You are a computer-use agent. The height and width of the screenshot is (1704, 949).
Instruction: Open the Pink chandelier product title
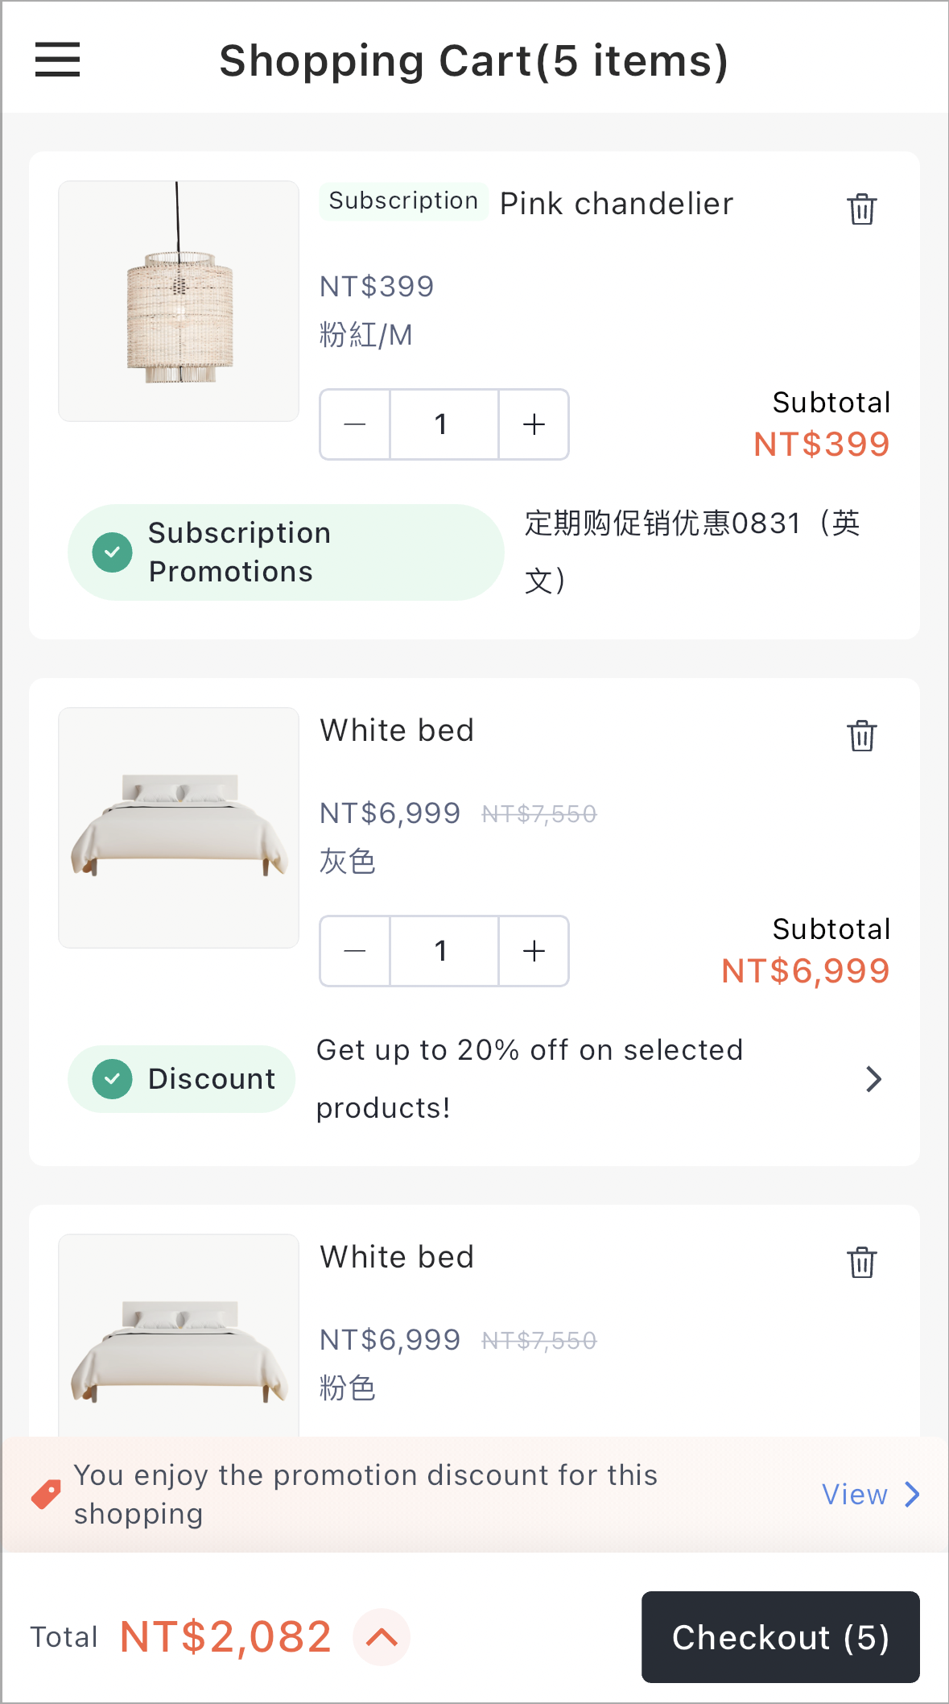[x=617, y=204]
